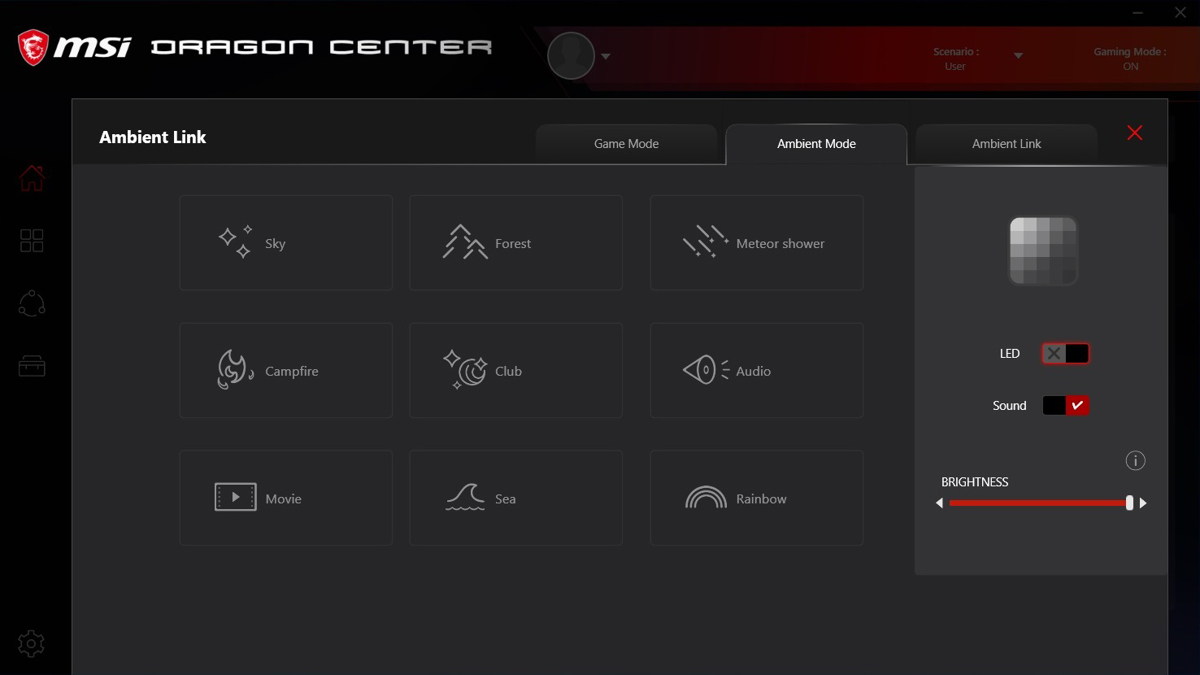The width and height of the screenshot is (1200, 675).
Task: Toggle the Sound switch
Action: [x=1065, y=406]
